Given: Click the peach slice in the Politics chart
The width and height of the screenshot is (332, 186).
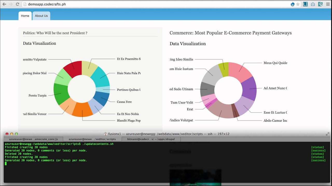Looking at the screenshot, I should coord(68,106).
